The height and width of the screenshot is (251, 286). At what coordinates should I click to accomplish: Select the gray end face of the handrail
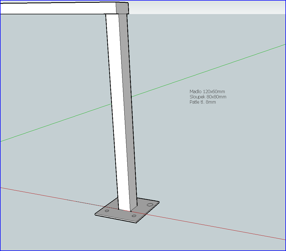(x=122, y=8)
